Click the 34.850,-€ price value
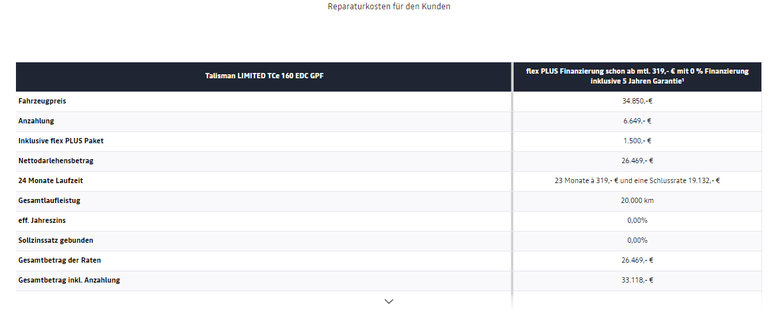This screenshot has height=335, width=778. (x=637, y=101)
